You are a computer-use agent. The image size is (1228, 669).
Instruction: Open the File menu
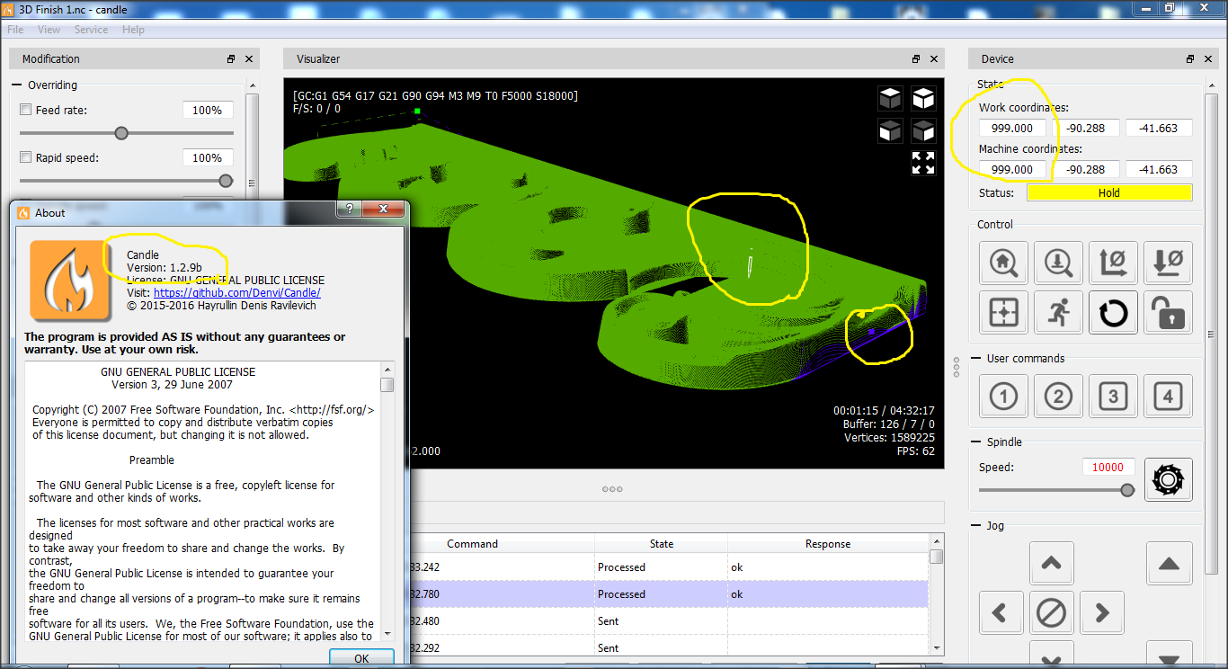[15, 30]
